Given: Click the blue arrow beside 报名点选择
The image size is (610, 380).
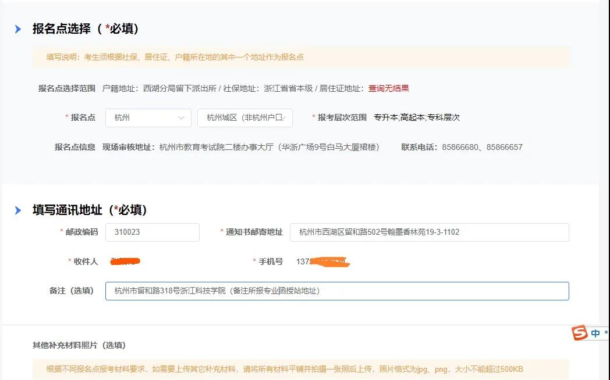Looking at the screenshot, I should pyautogui.click(x=18, y=28).
